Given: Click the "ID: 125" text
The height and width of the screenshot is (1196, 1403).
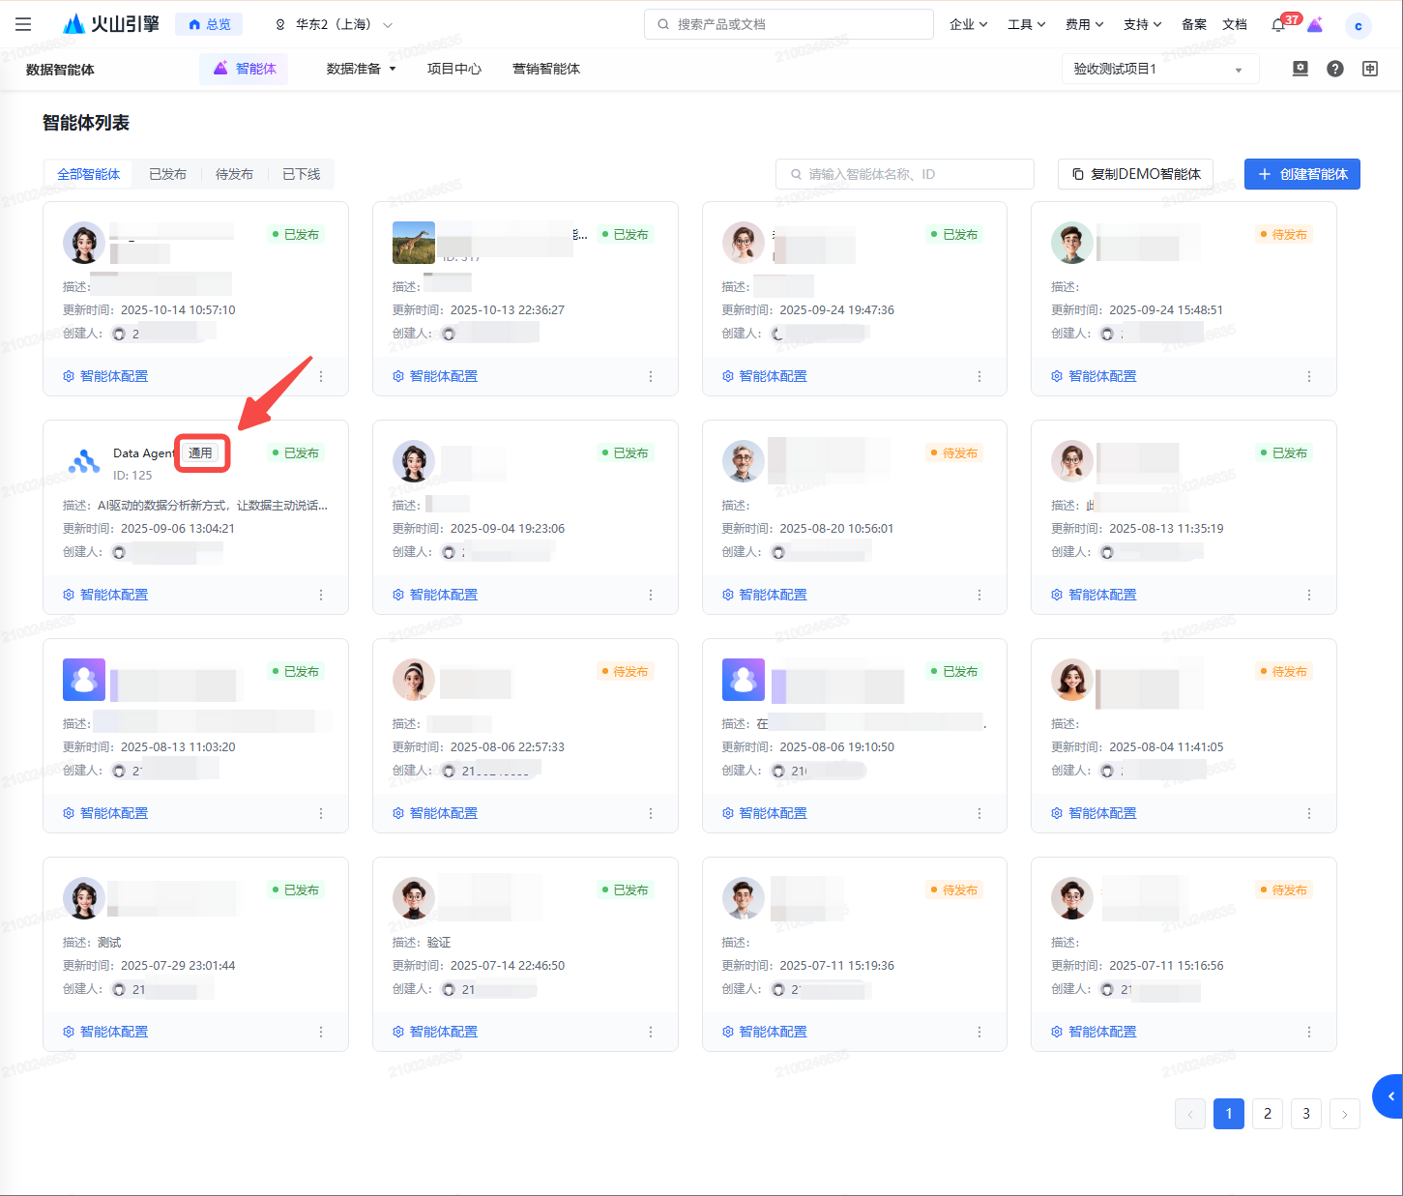Looking at the screenshot, I should (x=132, y=475).
